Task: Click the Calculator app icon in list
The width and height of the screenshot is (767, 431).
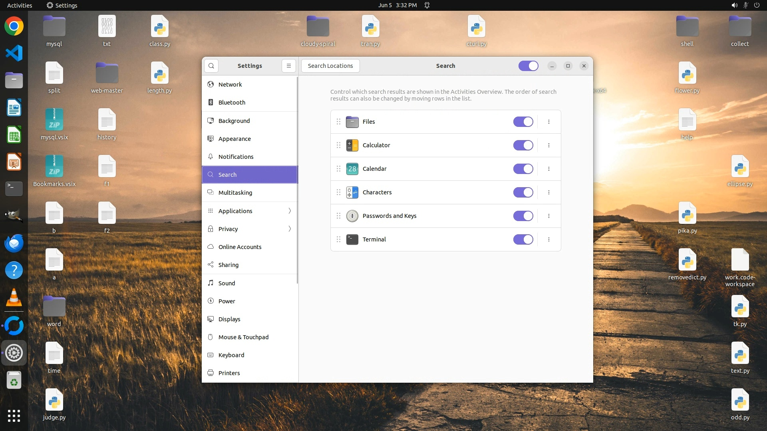Action: [352, 145]
